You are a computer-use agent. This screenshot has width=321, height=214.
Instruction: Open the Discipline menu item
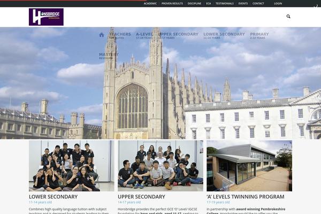194,4
